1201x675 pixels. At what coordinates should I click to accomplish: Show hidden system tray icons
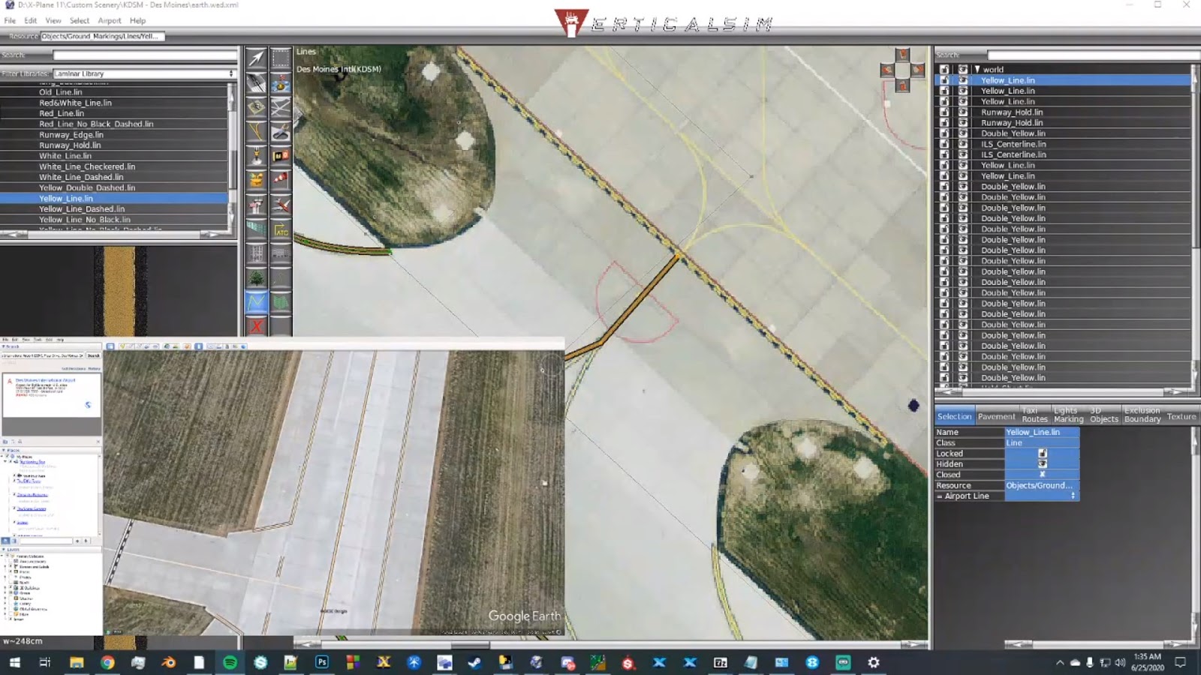click(1060, 662)
